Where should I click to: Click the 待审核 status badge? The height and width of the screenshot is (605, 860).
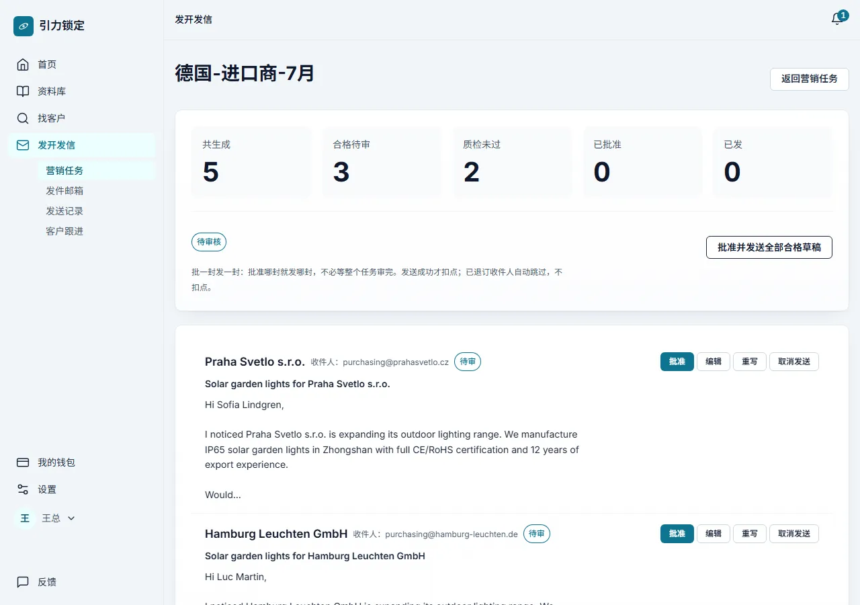(209, 242)
